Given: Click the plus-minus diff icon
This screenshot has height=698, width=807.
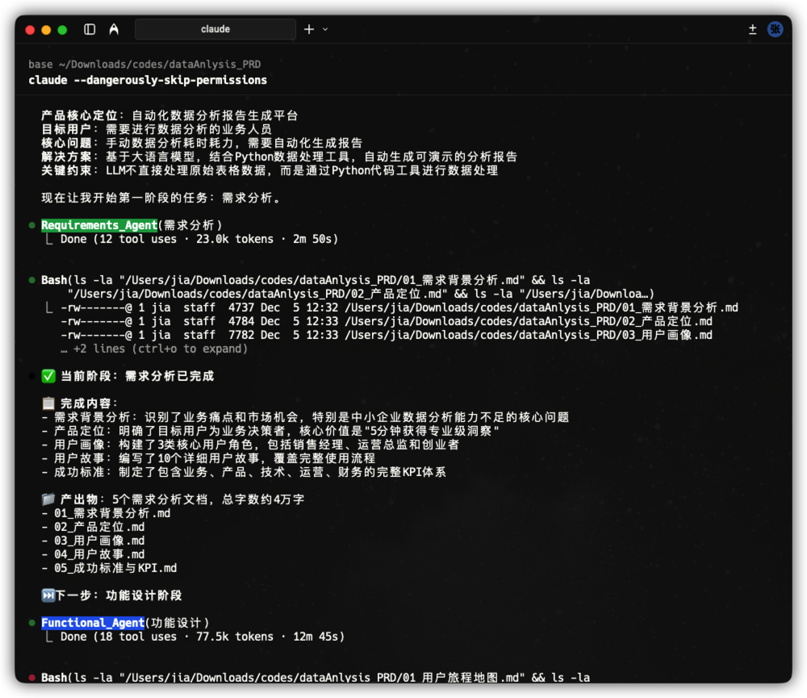Looking at the screenshot, I should point(752,29).
